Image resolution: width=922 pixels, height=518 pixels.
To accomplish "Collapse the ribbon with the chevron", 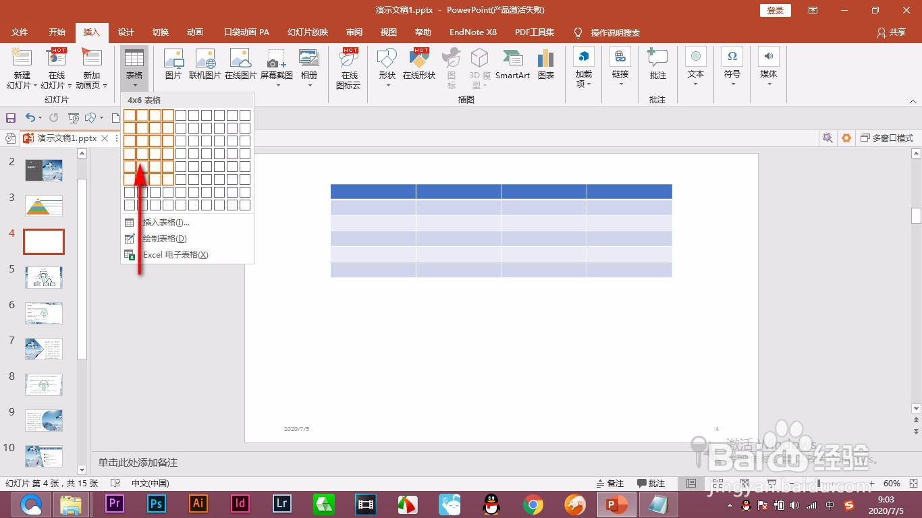I will tap(913, 100).
